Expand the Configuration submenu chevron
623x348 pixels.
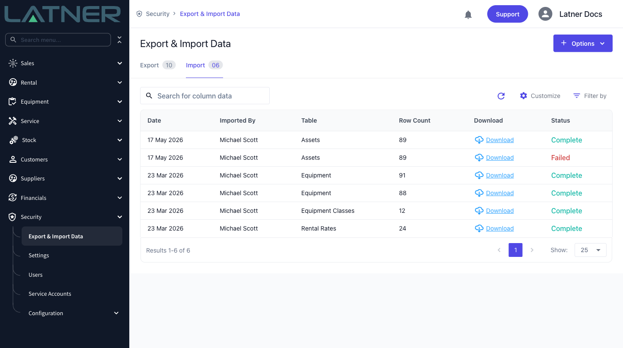click(116, 313)
